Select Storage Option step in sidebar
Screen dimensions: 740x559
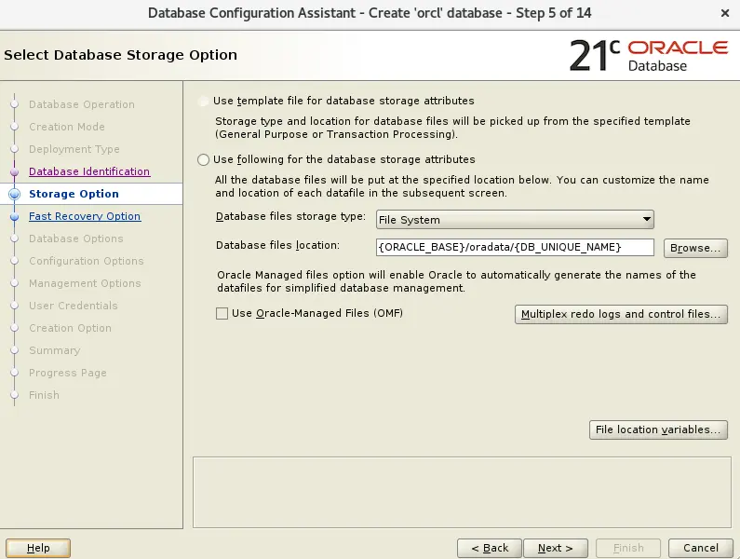(74, 194)
